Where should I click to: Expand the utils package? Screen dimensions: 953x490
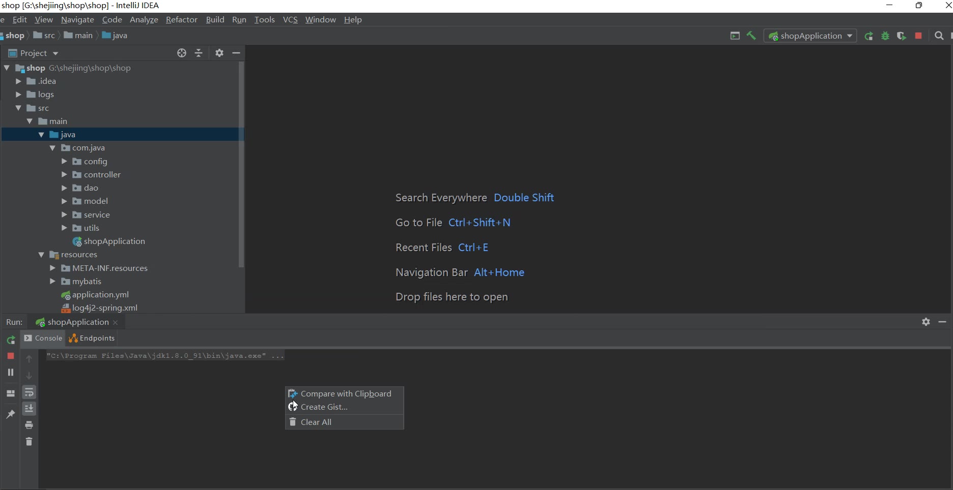pos(64,228)
